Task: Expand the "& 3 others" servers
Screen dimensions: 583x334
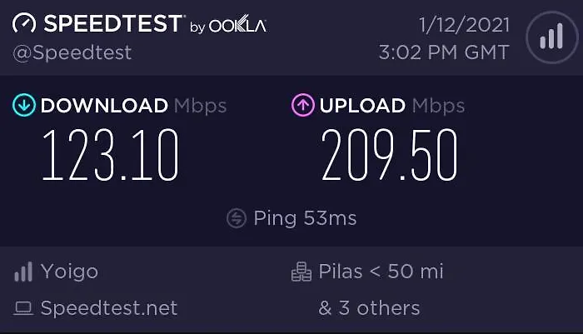Action: coord(369,308)
